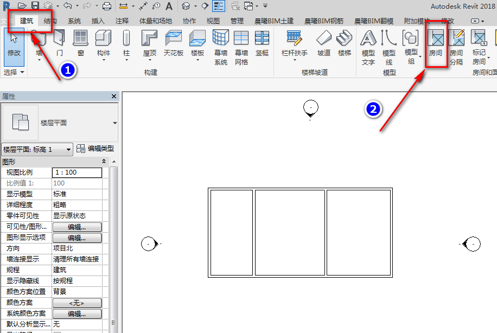
Task: Open the 晨曦BIM土建 ribbon tab
Action: point(274,21)
